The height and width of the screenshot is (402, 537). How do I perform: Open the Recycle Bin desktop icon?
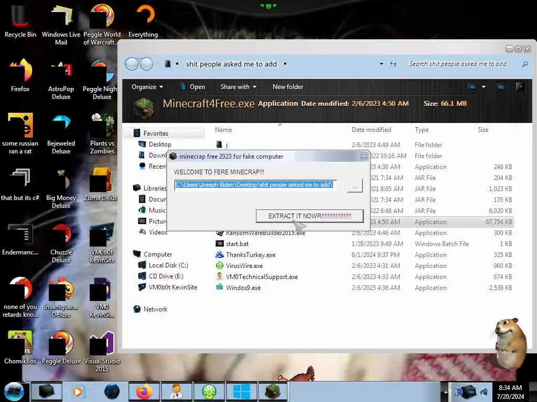20,20
